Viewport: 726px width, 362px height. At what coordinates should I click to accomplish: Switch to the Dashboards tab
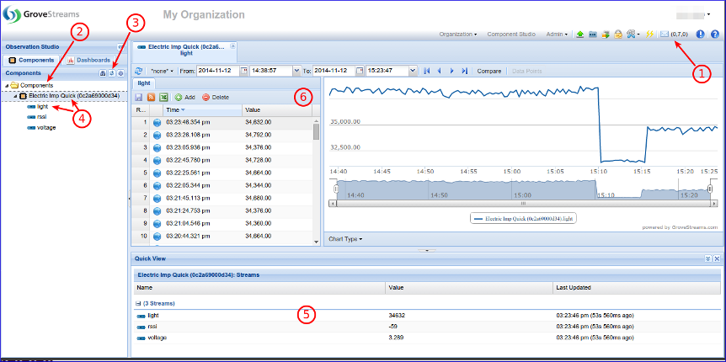point(94,60)
